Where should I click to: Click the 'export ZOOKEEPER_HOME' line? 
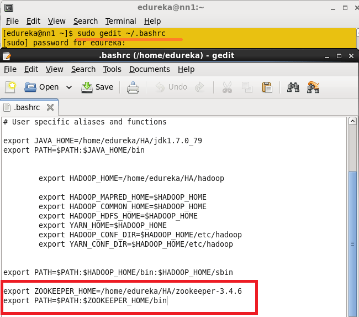(123, 291)
